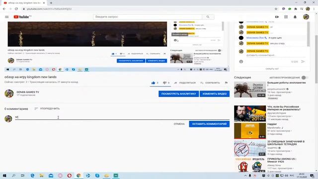Click the '0 комментариев' count
The height and width of the screenshot is (179, 318).
tap(16, 109)
